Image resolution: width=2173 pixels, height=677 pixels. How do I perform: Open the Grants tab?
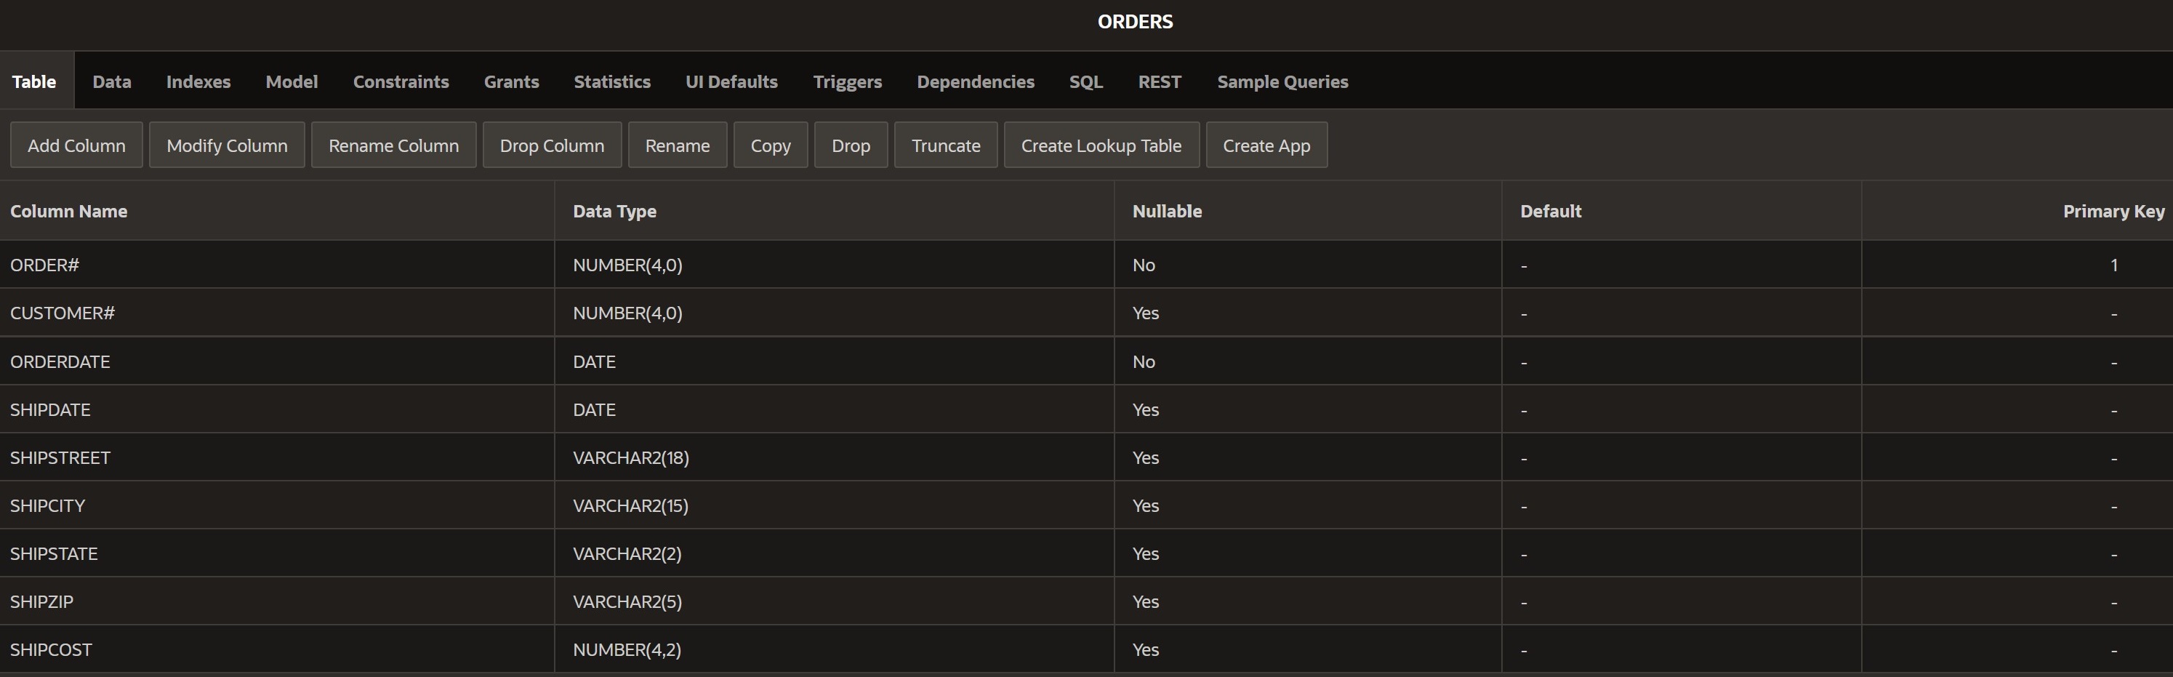511,81
